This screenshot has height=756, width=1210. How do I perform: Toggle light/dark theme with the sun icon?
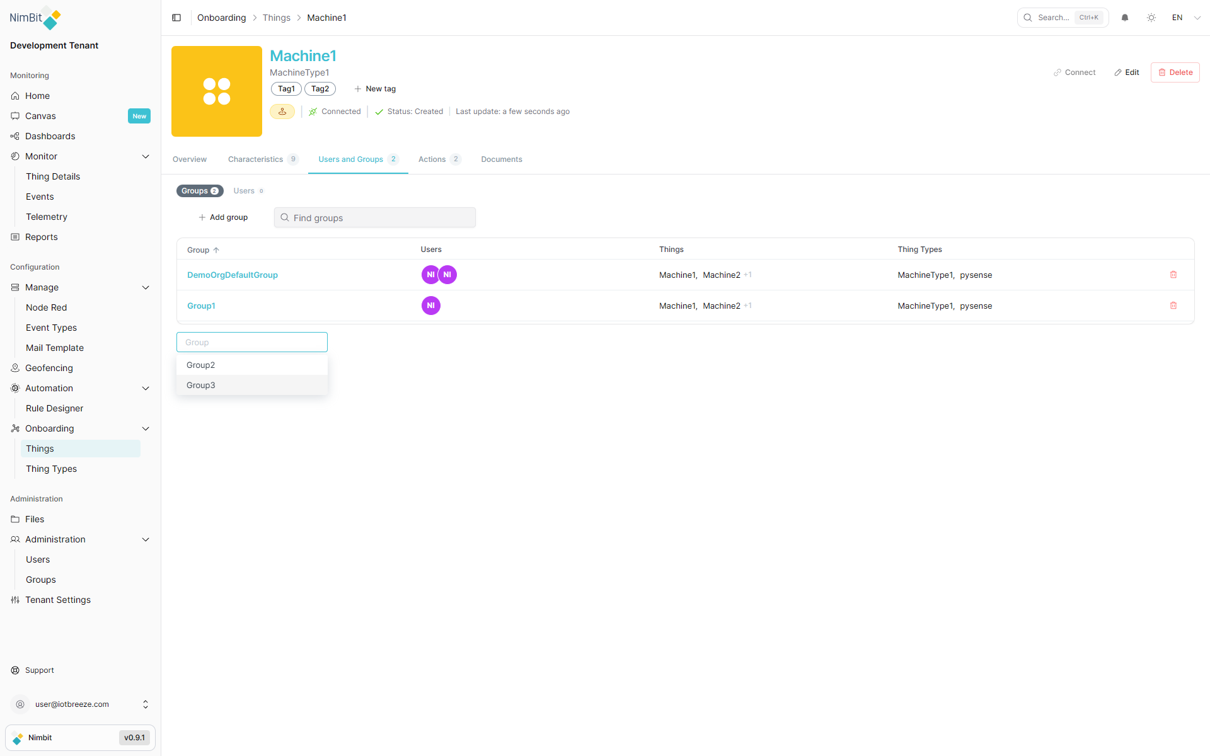[x=1151, y=18]
